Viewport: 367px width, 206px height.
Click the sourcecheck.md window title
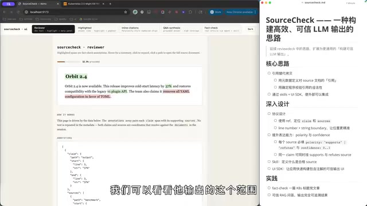tap(315, 2)
